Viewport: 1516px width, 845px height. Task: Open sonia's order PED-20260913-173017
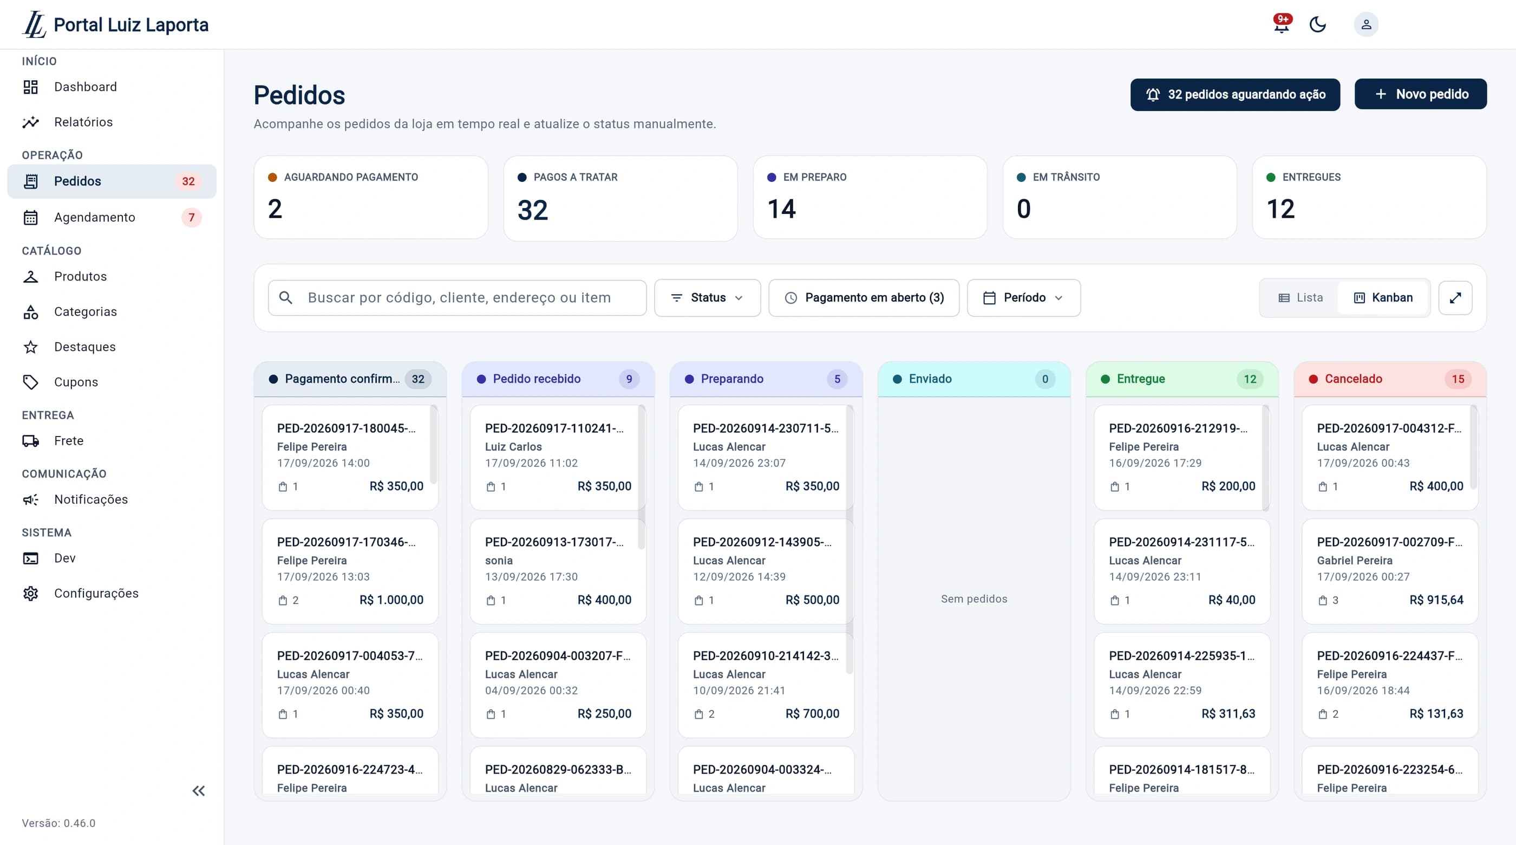click(558, 570)
